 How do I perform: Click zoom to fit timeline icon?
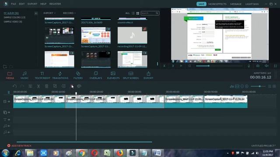237,86
